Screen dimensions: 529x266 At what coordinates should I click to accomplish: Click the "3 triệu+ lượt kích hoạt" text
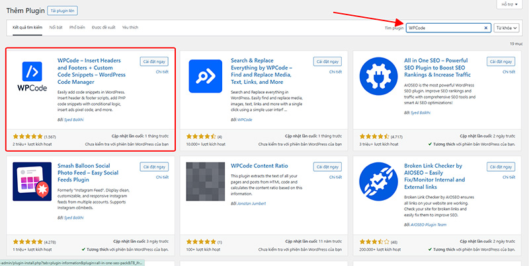point(379,144)
